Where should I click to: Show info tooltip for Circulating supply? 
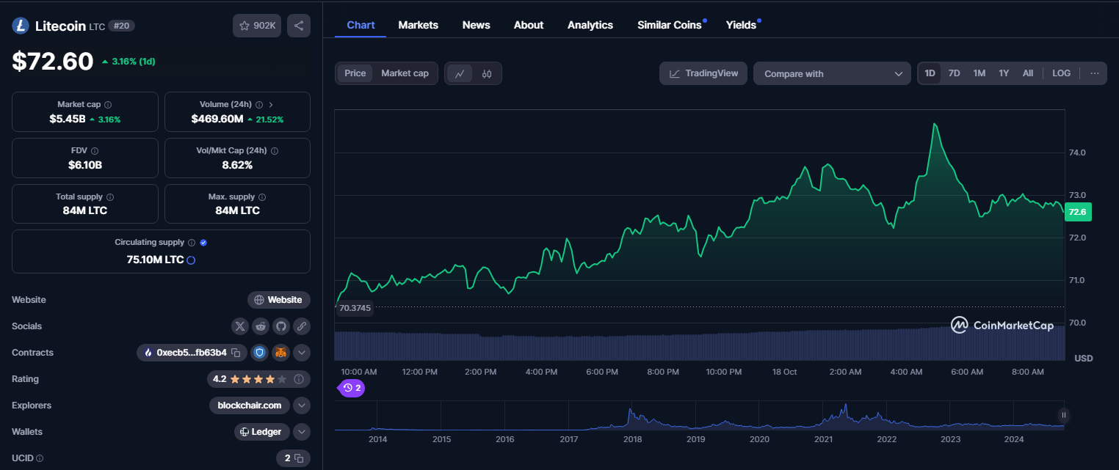pyautogui.click(x=192, y=243)
